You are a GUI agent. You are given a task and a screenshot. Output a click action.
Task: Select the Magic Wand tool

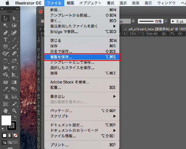click(5, 25)
